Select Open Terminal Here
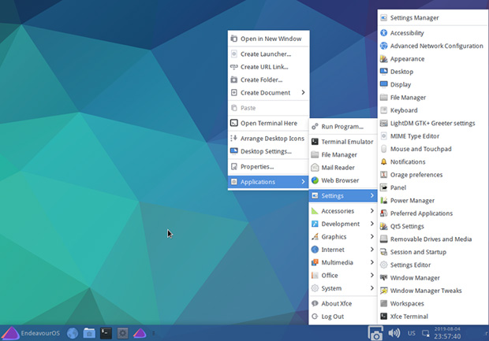The image size is (489, 341). click(268, 123)
